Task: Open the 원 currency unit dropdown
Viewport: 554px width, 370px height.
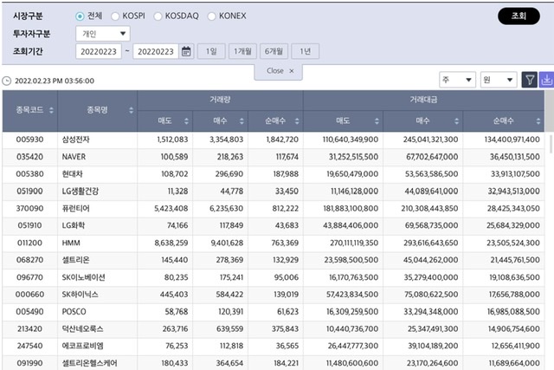Action: [x=499, y=80]
